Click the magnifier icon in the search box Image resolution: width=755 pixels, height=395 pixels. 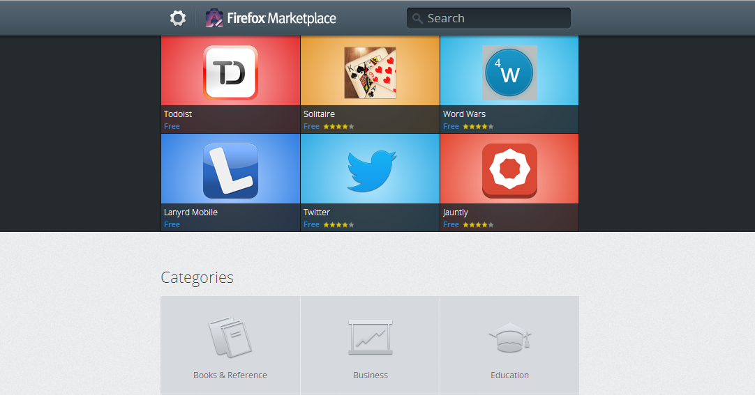pyautogui.click(x=417, y=19)
